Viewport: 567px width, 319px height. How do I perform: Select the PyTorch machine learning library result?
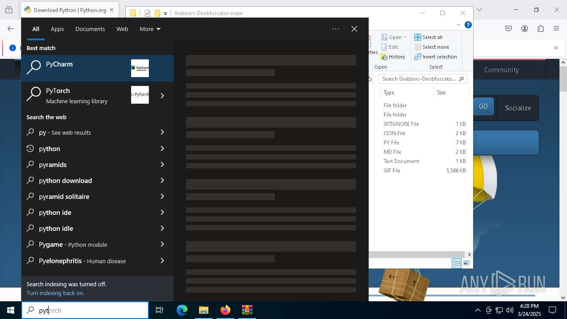point(85,95)
